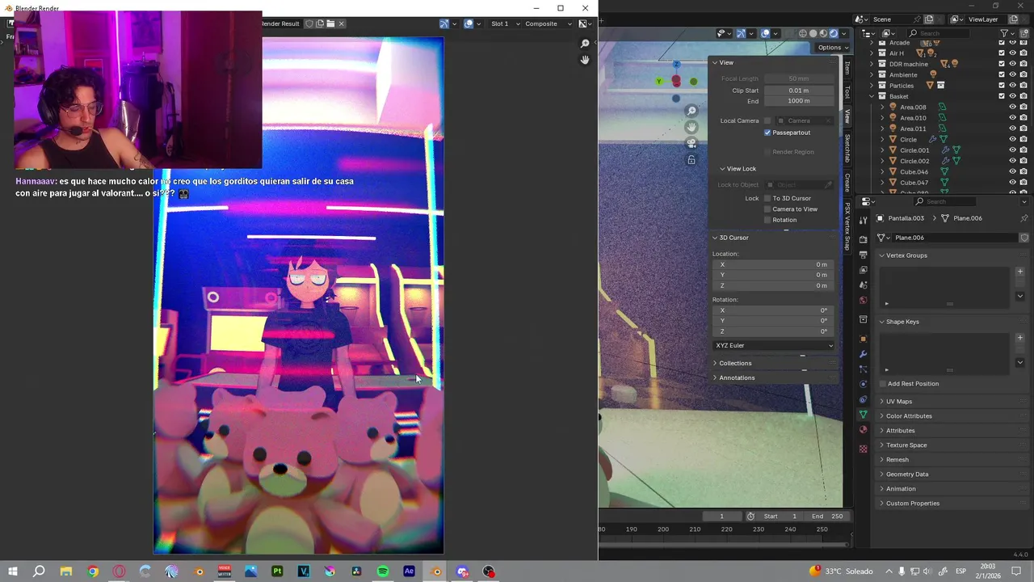Enable the Rotation lock checkbox
Image resolution: width=1034 pixels, height=582 pixels.
(x=767, y=220)
